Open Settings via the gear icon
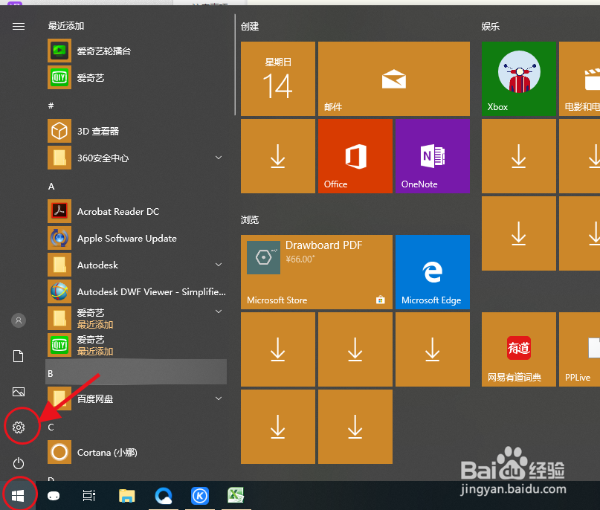Viewport: 600px width, 510px height. point(19,427)
